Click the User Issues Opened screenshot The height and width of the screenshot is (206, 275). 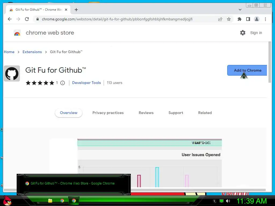pyautogui.click(x=150, y=163)
